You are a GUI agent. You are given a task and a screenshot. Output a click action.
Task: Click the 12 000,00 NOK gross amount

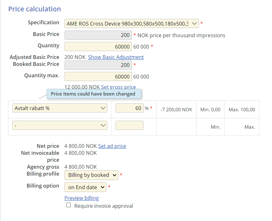coord(82,87)
